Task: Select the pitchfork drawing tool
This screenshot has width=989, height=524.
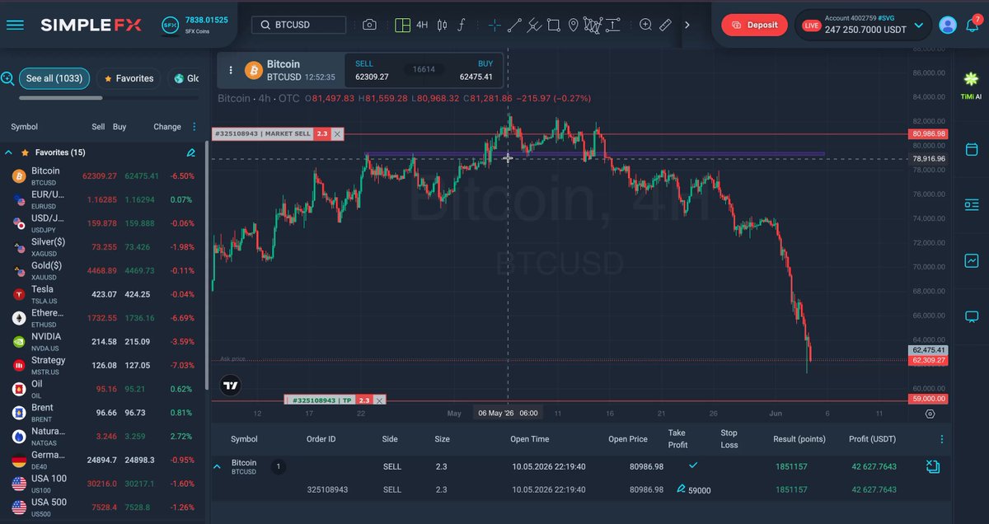Action: (534, 25)
